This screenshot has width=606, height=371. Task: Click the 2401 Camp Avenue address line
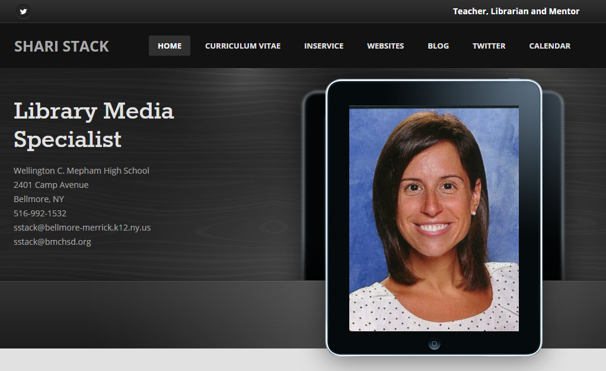[51, 184]
